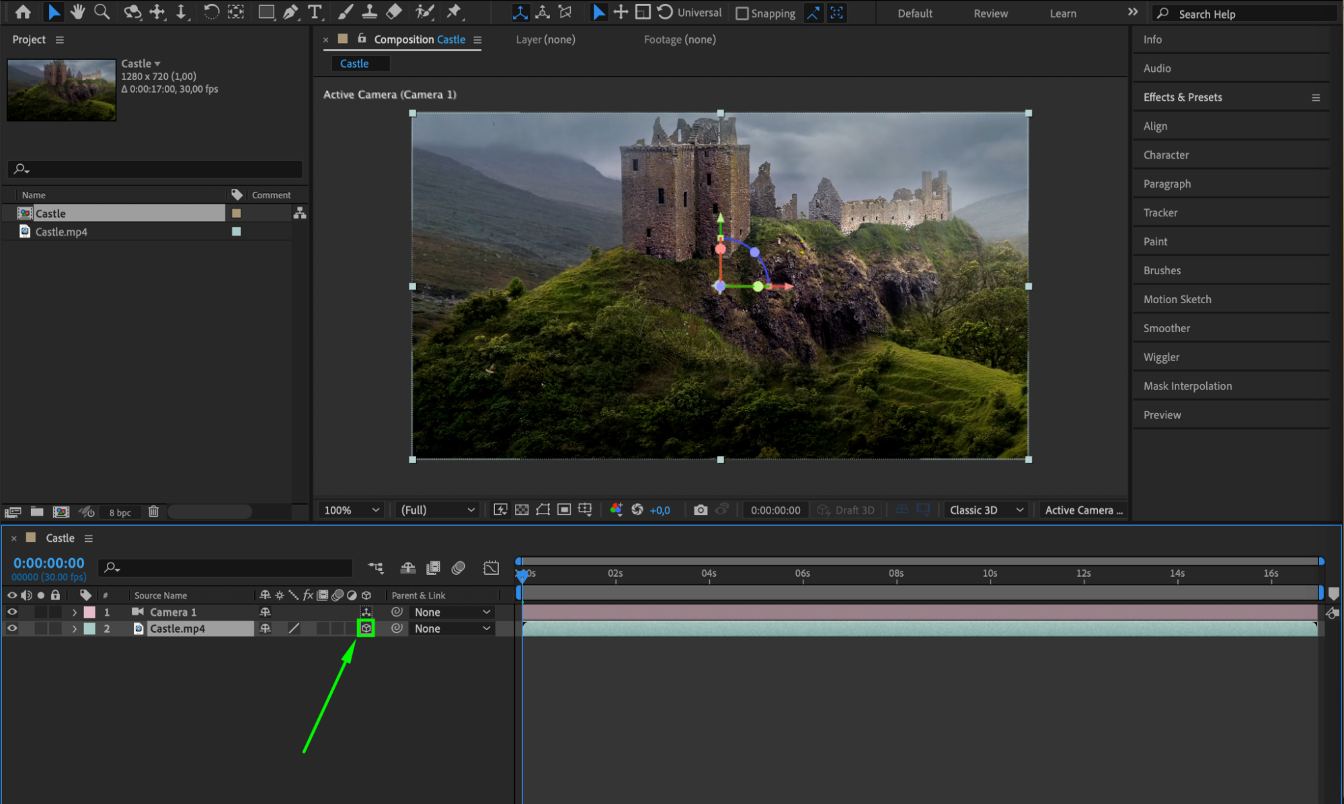Switch to the Review workspace

(x=990, y=13)
